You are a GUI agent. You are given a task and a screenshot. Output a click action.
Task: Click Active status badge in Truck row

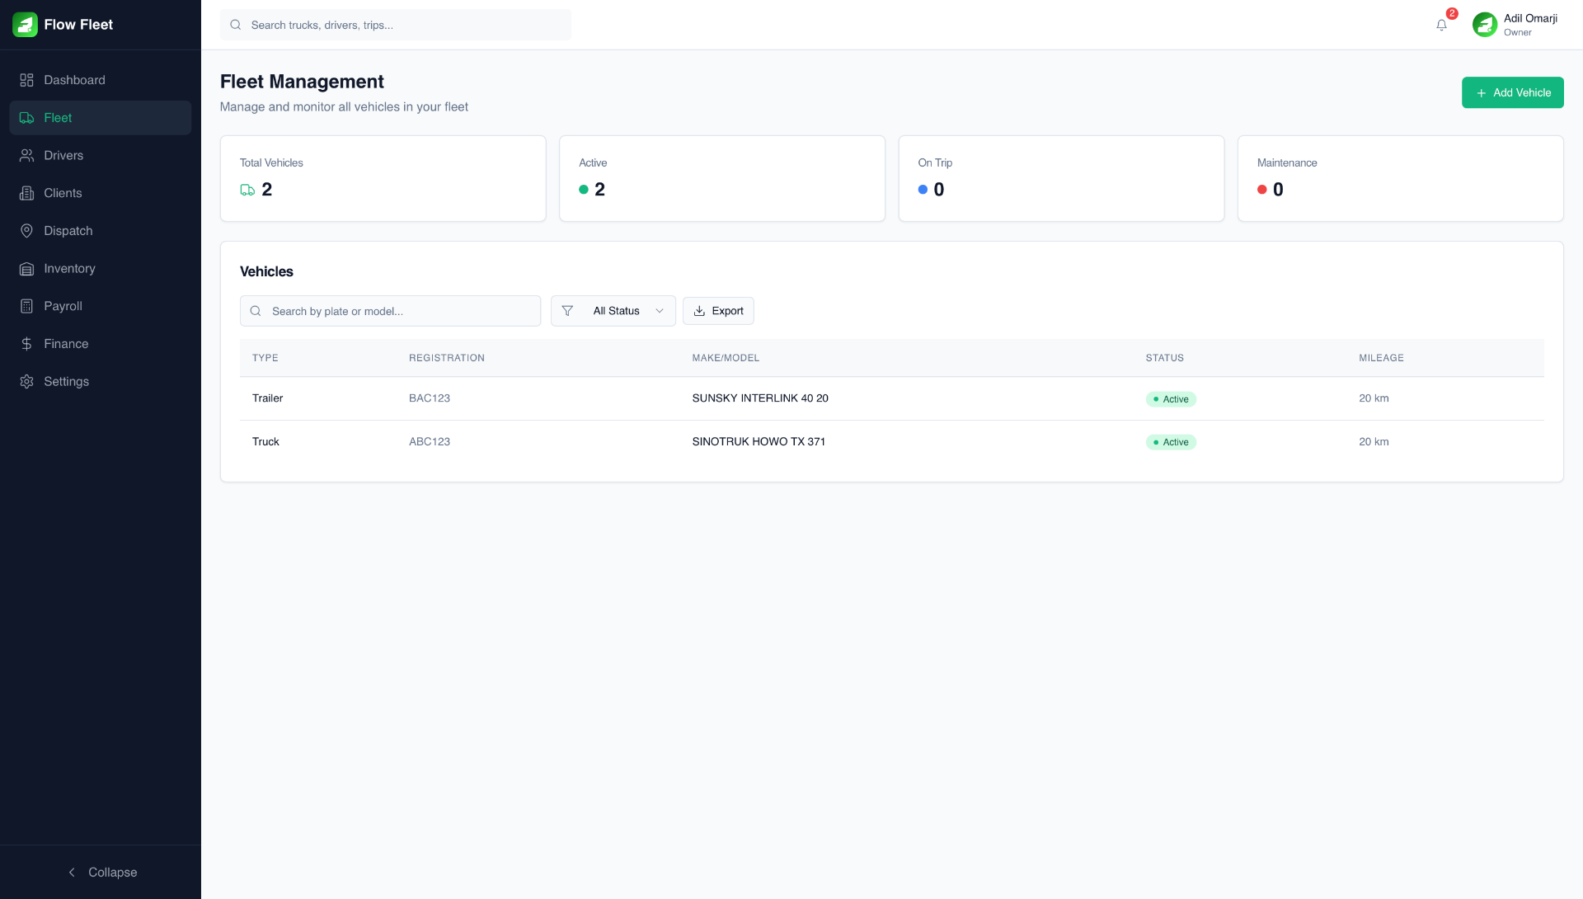tap(1171, 442)
